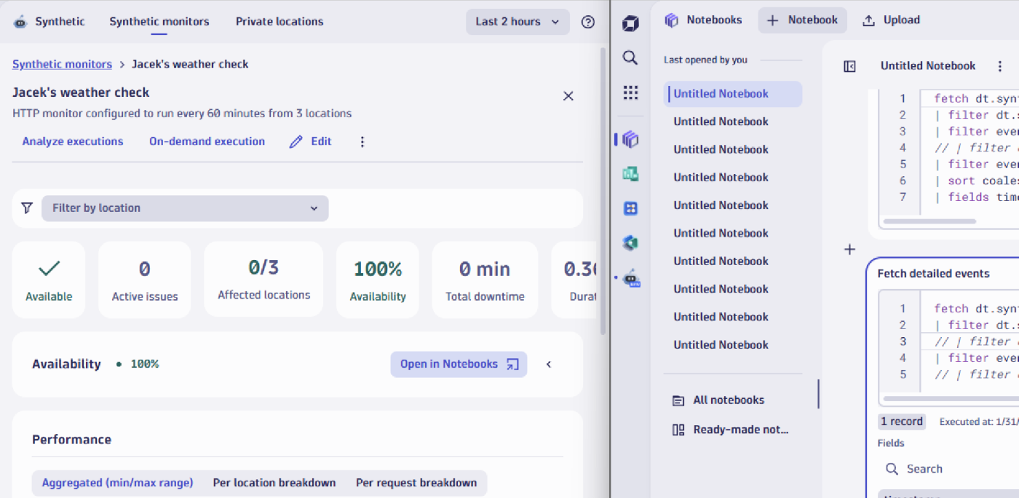Select the Notebooks app in the sidebar

(630, 138)
